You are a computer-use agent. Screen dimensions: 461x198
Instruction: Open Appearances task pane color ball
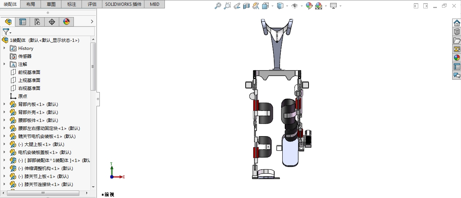pos(457,58)
